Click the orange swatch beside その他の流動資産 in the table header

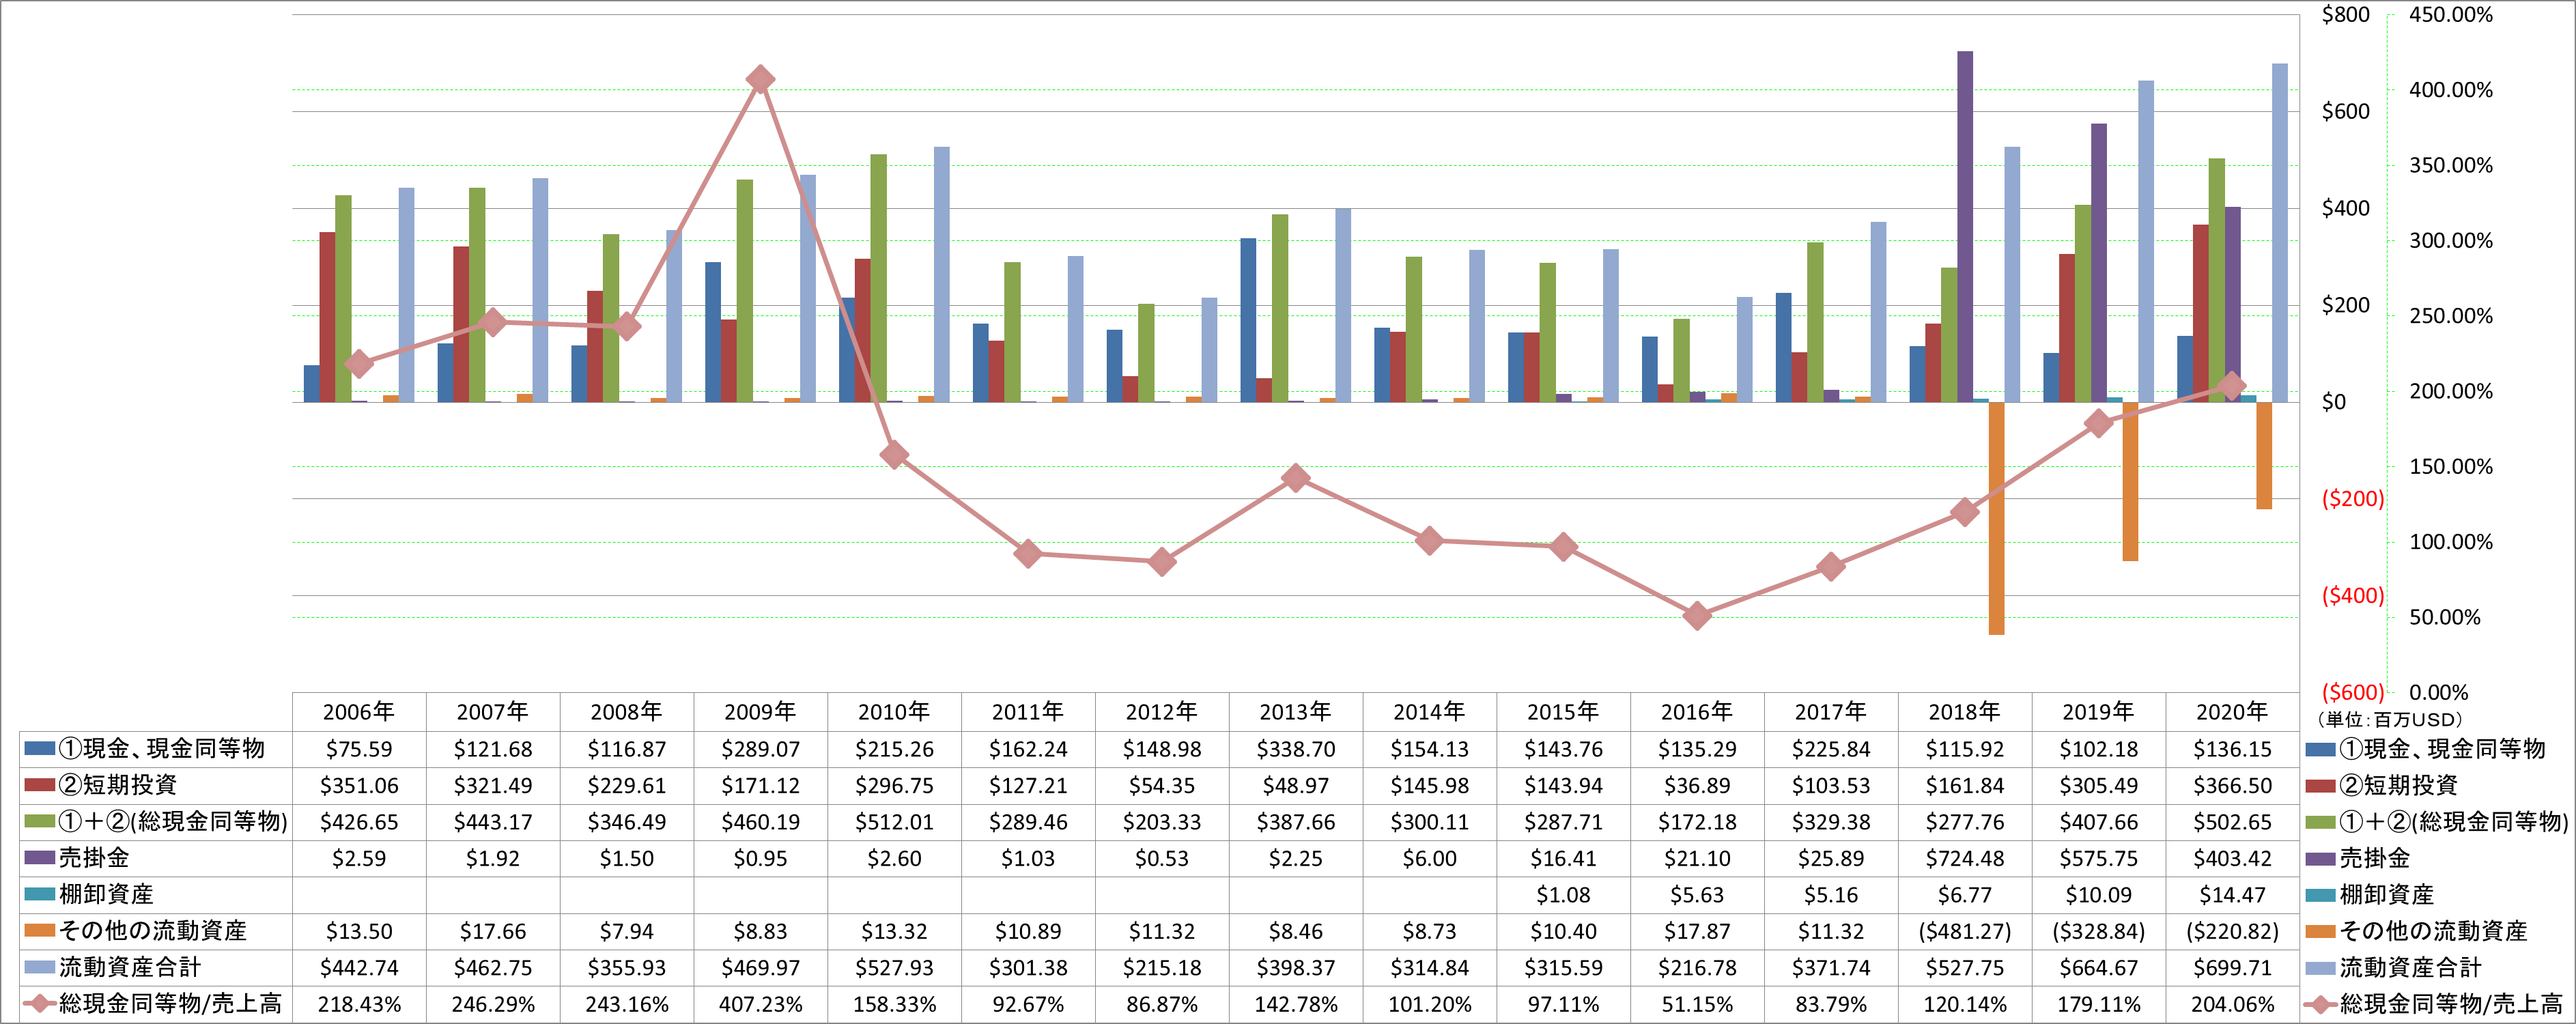(x=40, y=931)
